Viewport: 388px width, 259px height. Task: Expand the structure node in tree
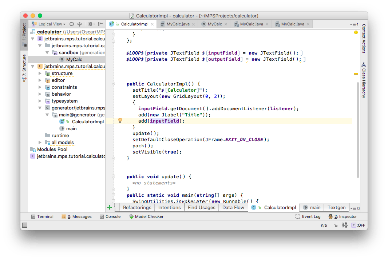[x=40, y=73]
